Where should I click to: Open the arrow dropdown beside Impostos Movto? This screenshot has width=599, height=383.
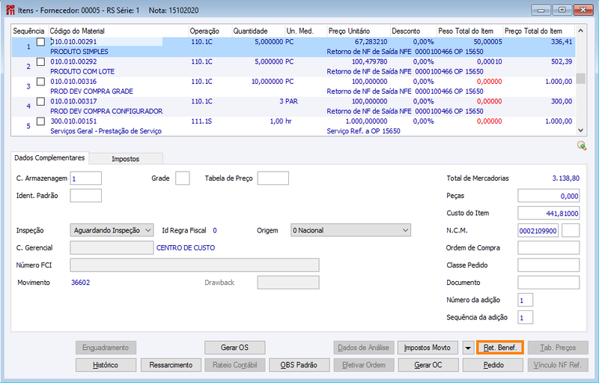click(468, 348)
